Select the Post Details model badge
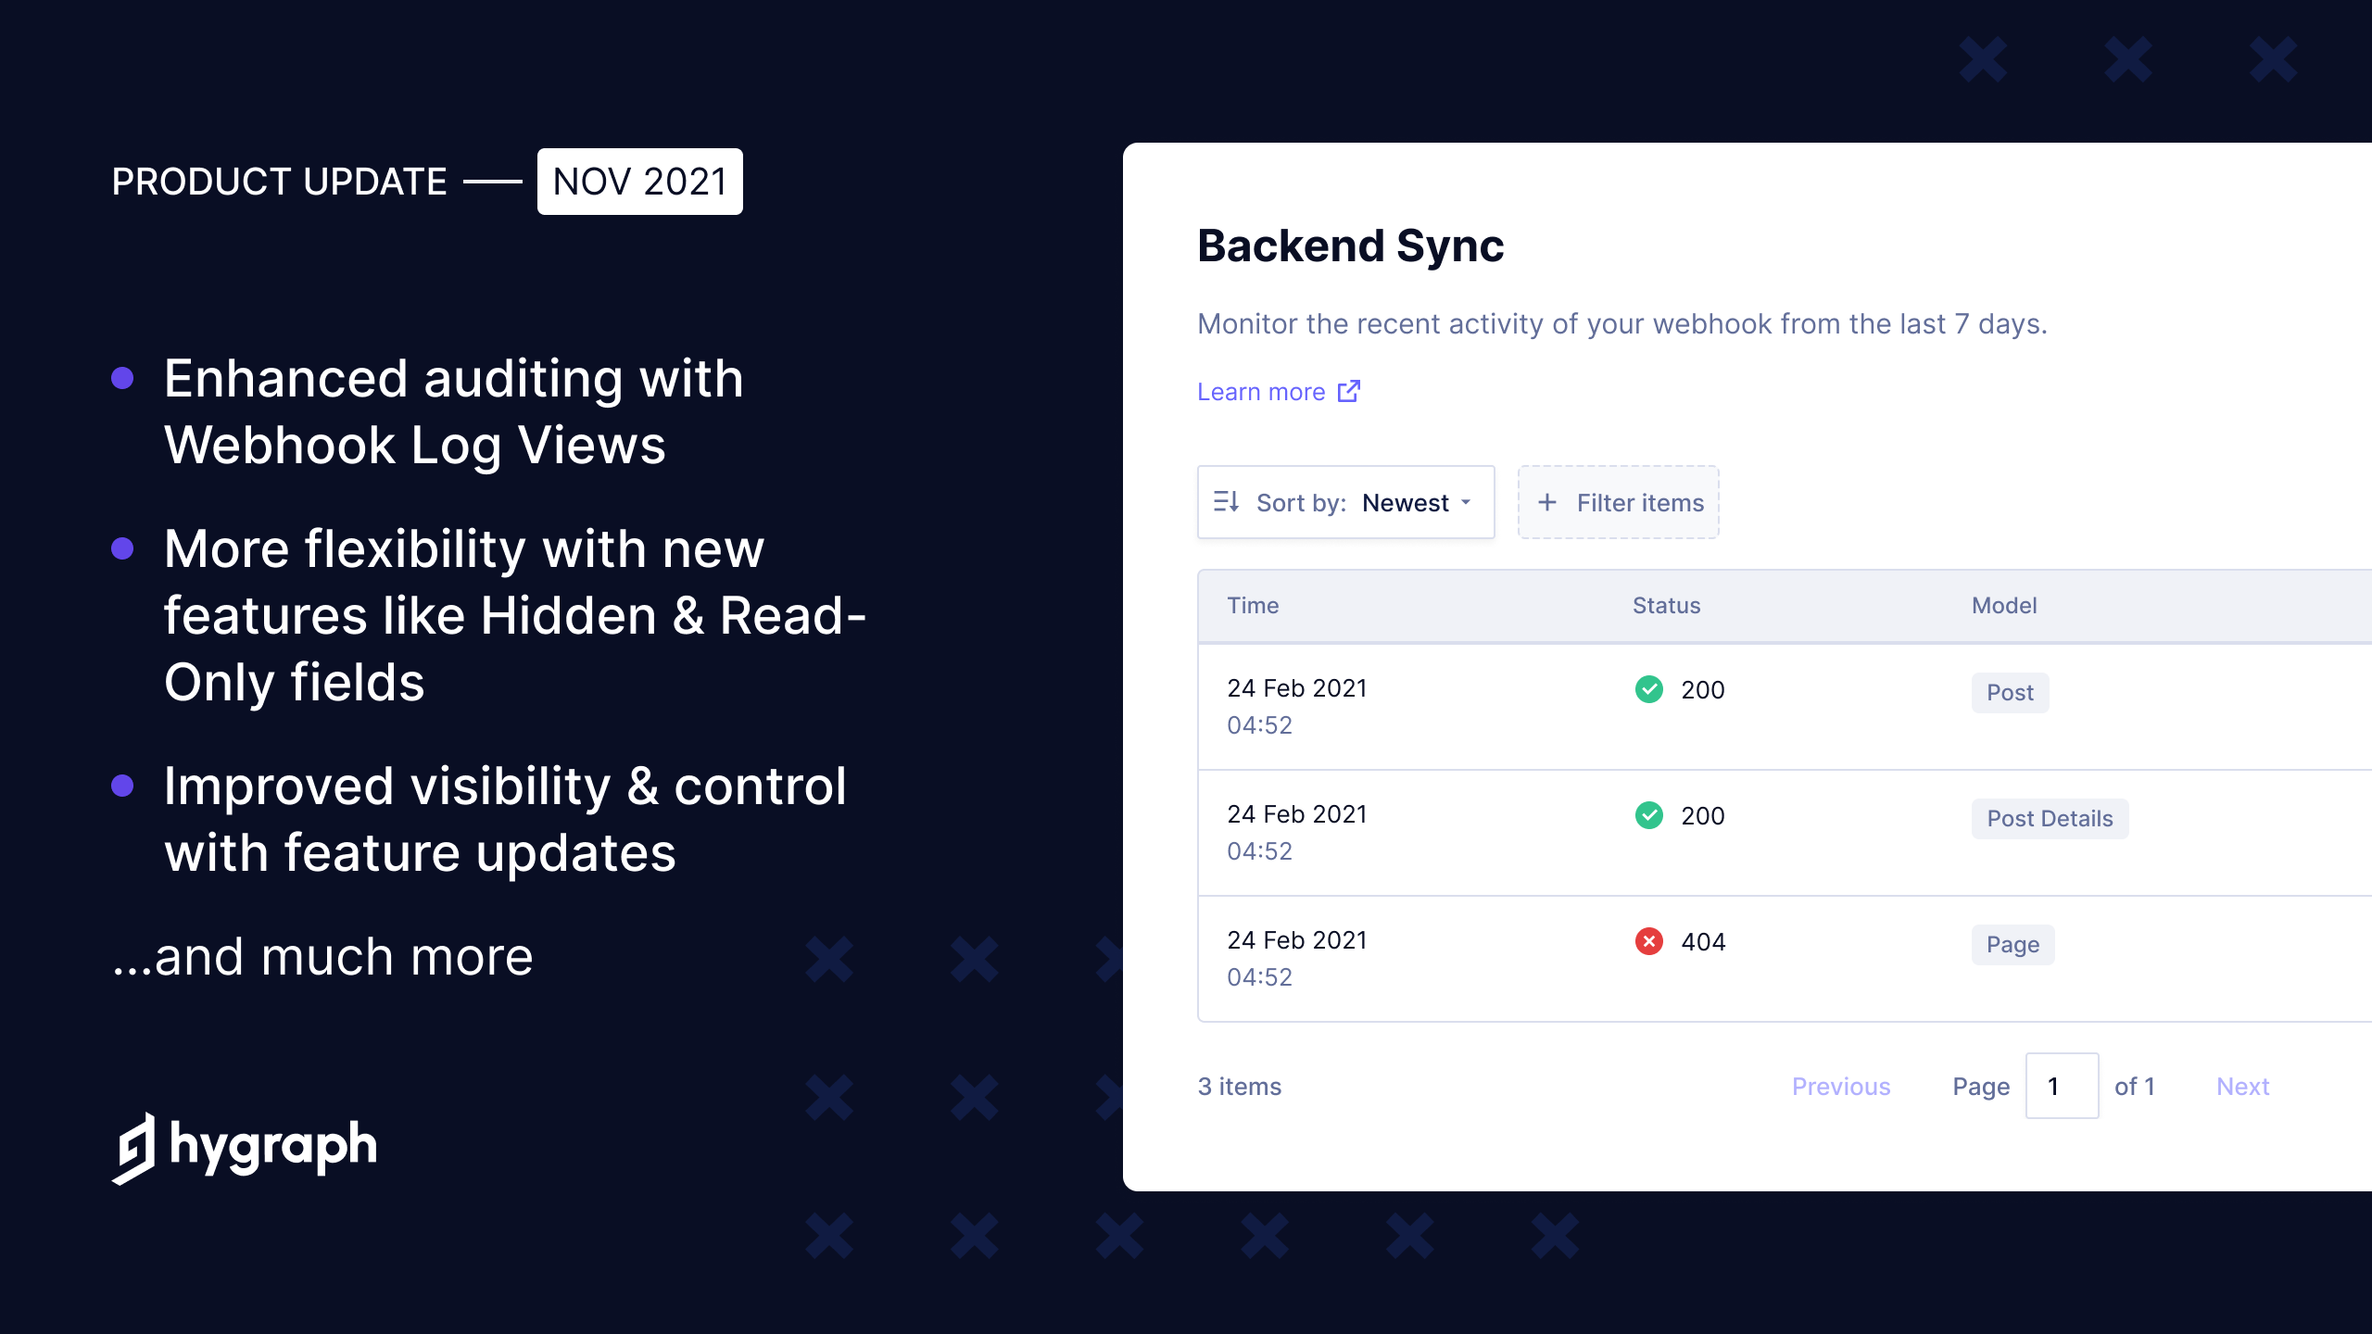This screenshot has width=2372, height=1334. (2050, 818)
